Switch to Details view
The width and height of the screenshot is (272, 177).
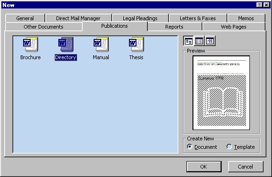point(210,41)
